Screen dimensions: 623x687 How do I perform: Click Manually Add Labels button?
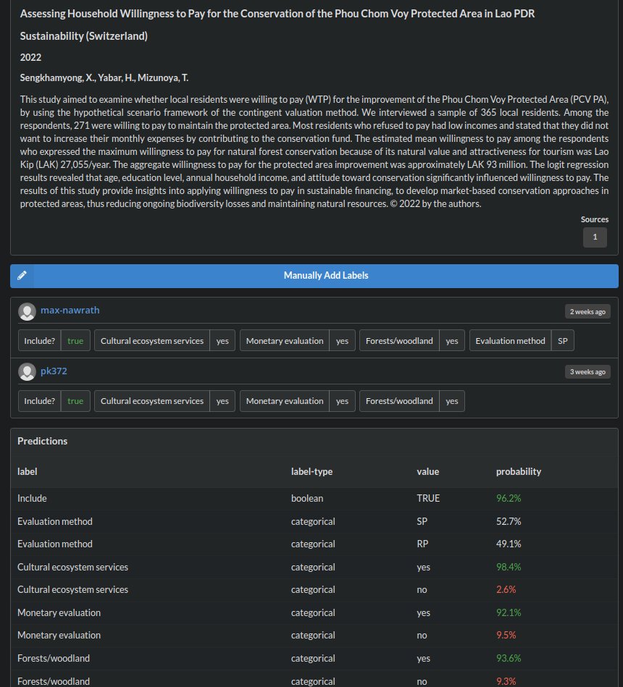[x=314, y=276]
